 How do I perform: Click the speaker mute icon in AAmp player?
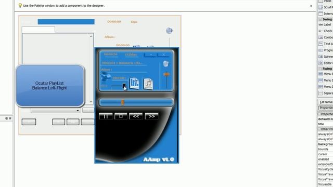tap(166, 63)
